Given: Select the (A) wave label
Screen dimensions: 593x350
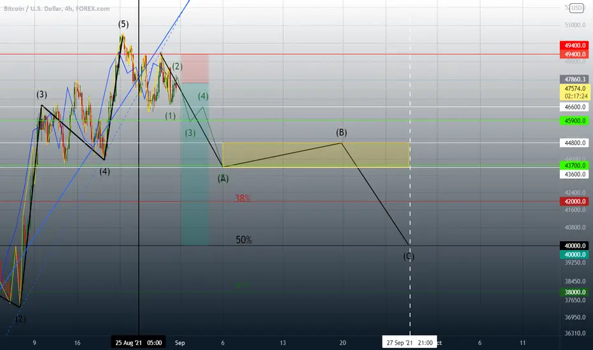Looking at the screenshot, I should (x=223, y=178).
